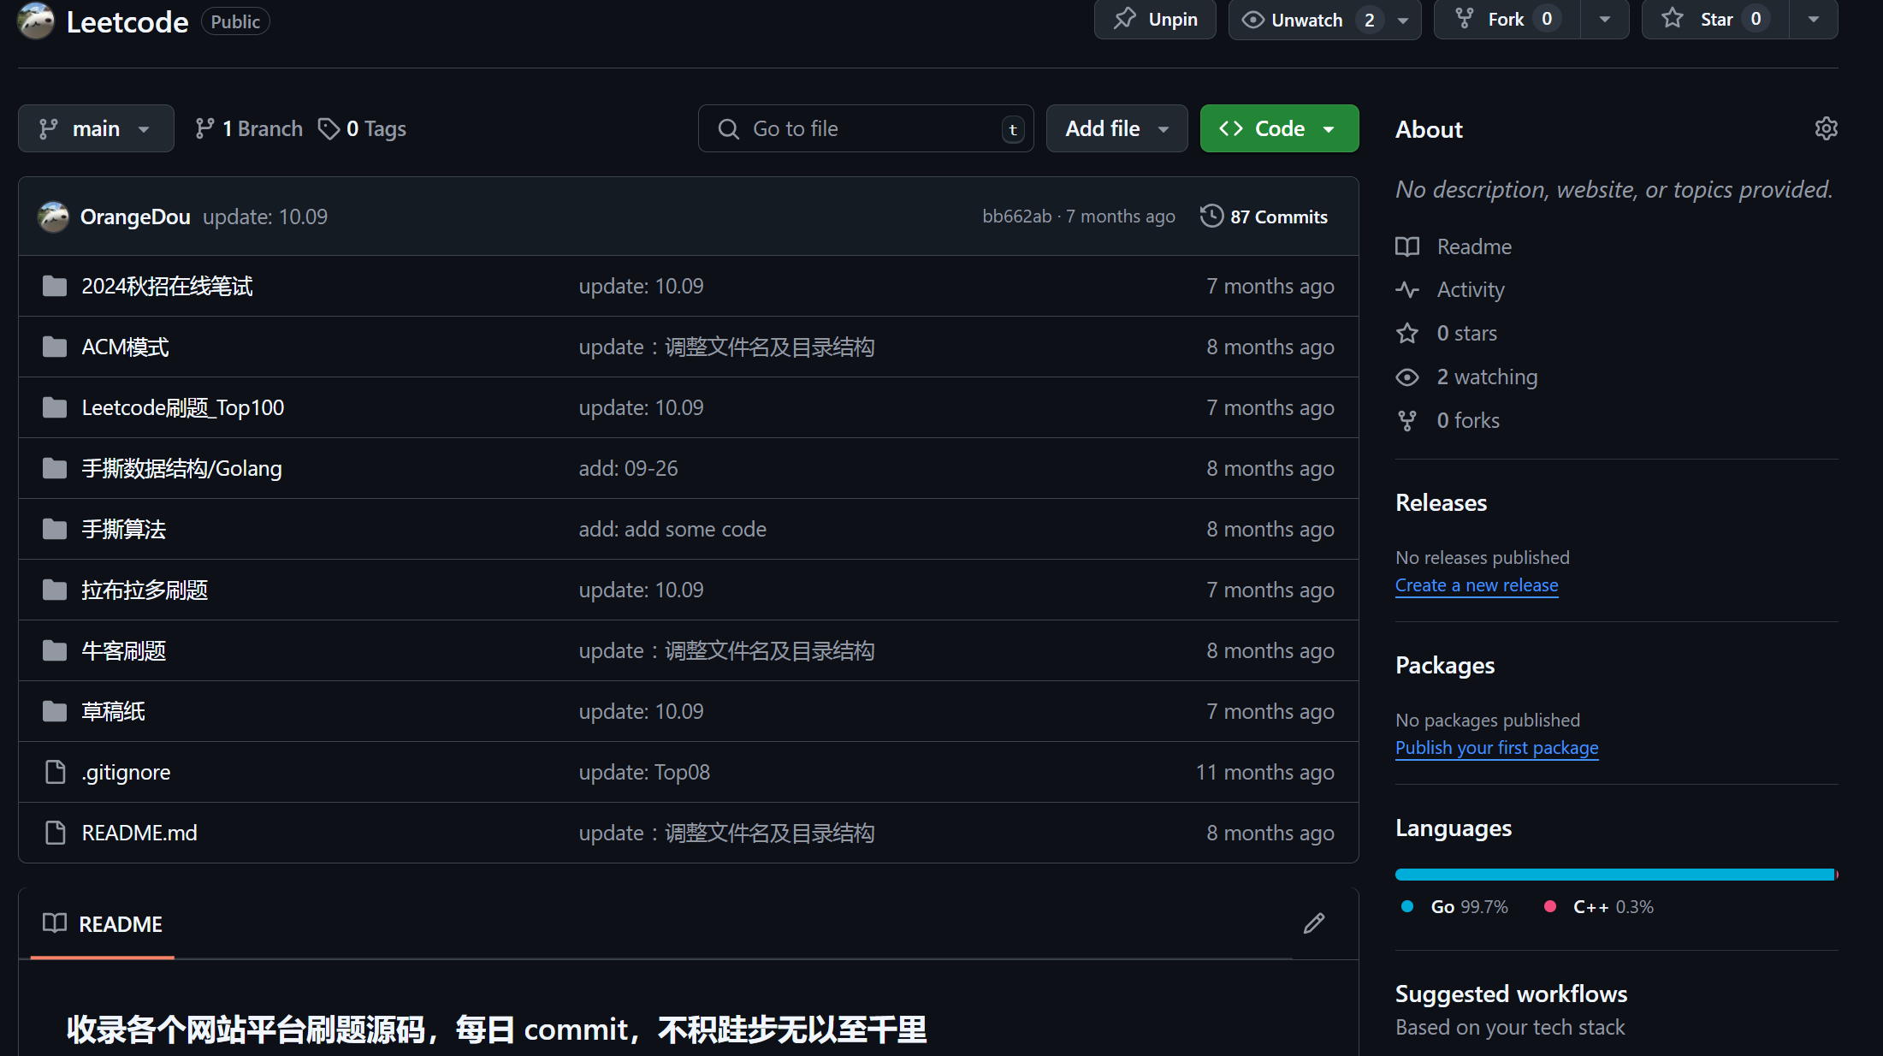Click the Go to file search field
This screenshot has height=1056, width=1883.
pos(866,128)
